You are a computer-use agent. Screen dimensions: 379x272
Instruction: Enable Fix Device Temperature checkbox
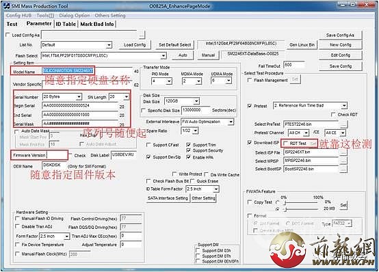click(17, 245)
